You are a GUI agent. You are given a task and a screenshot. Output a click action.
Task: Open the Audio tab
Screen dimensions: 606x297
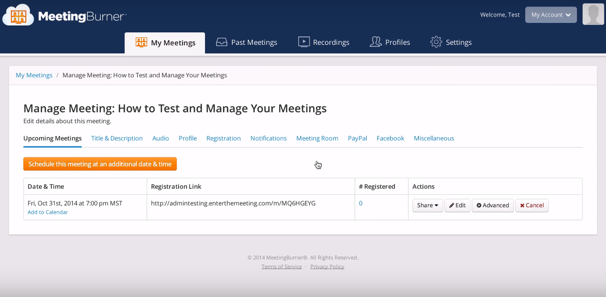tap(161, 139)
